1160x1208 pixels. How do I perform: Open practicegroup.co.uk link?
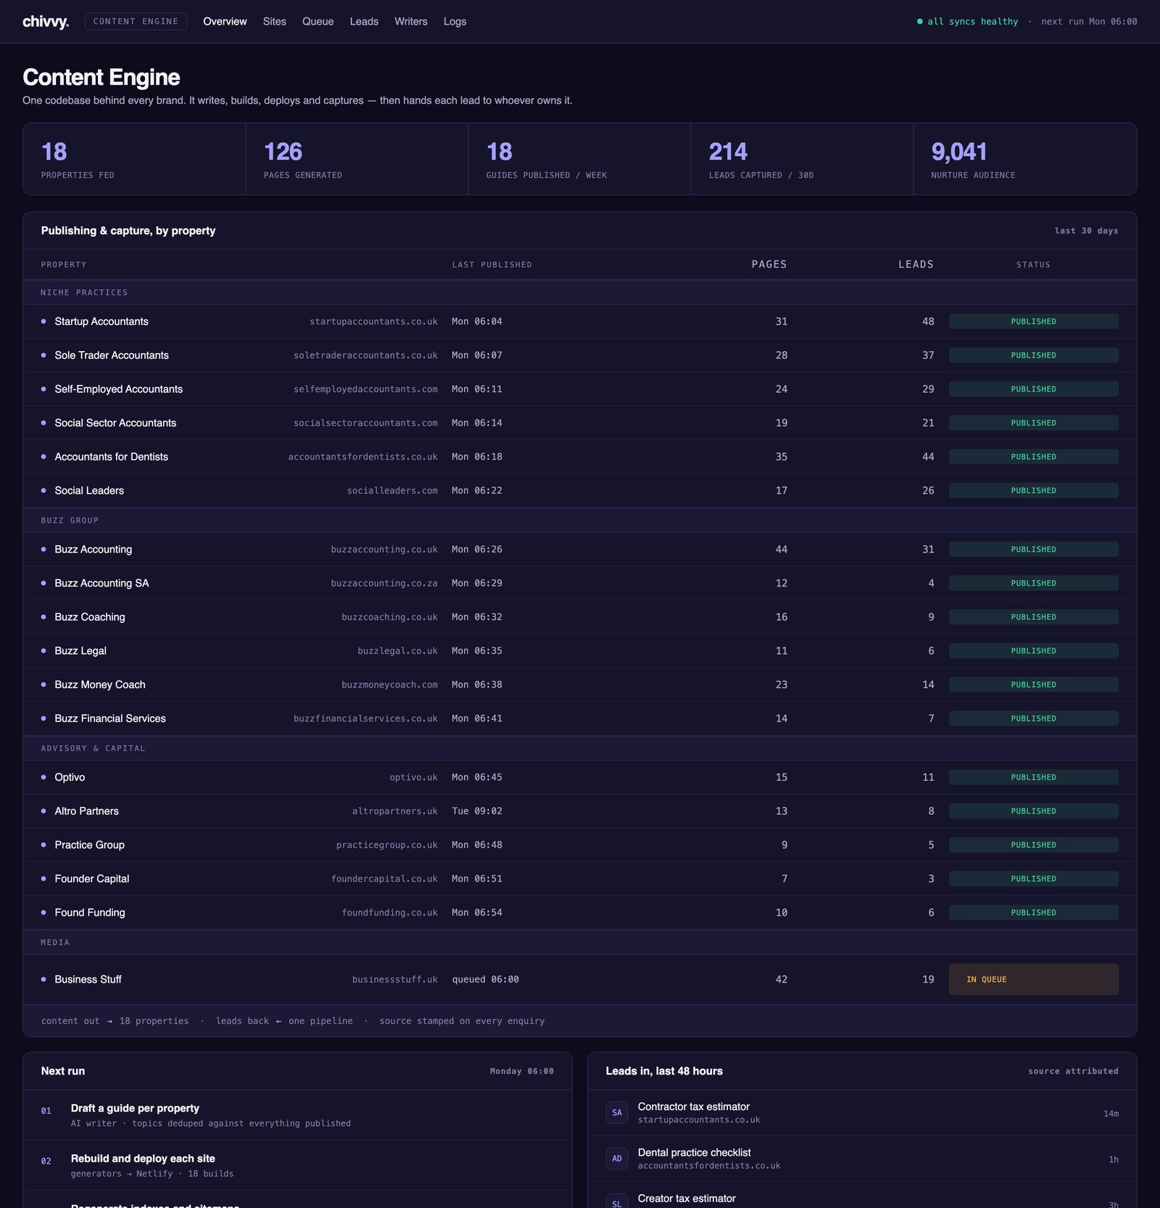tap(387, 845)
